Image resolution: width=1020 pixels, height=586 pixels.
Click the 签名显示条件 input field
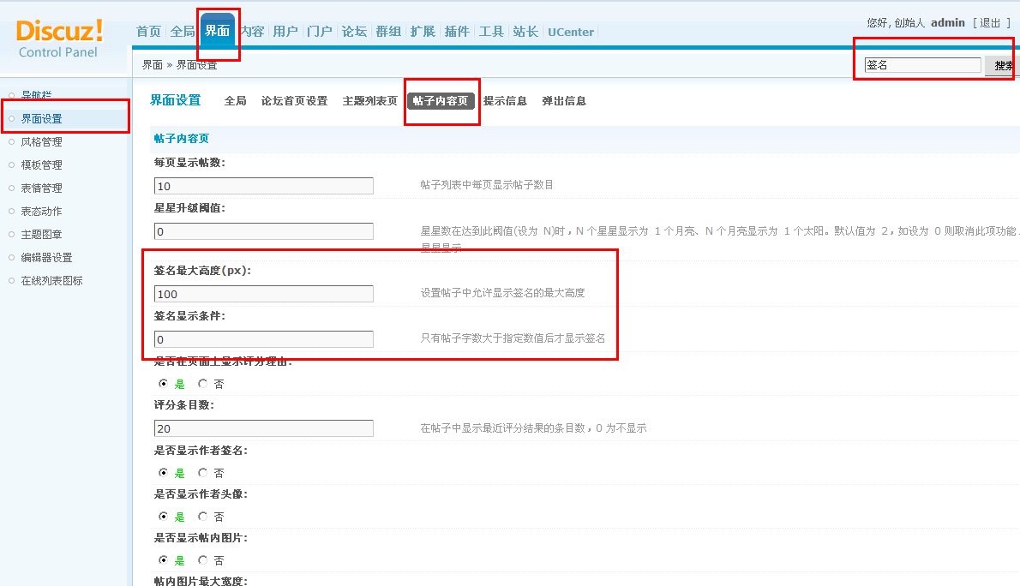tap(263, 339)
